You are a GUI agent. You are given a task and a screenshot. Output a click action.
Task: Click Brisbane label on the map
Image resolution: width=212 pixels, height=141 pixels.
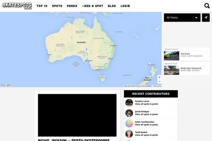(x=114, y=45)
